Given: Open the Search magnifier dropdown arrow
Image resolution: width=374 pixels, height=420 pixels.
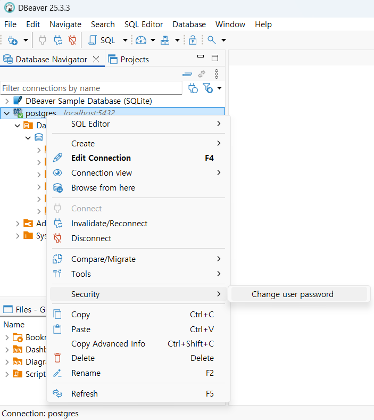Looking at the screenshot, I should [224, 40].
